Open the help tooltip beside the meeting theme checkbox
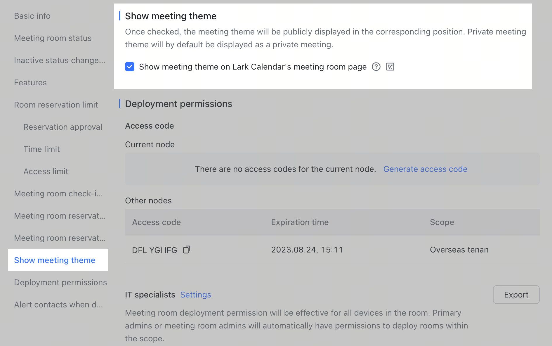 point(376,67)
